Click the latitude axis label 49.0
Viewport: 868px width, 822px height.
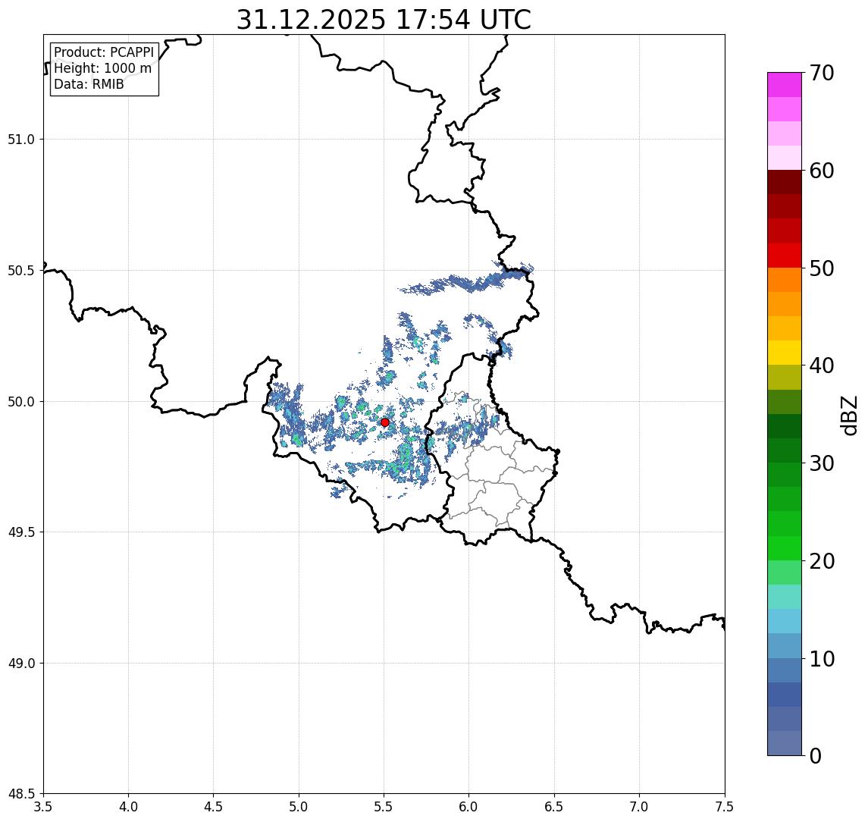[21, 663]
